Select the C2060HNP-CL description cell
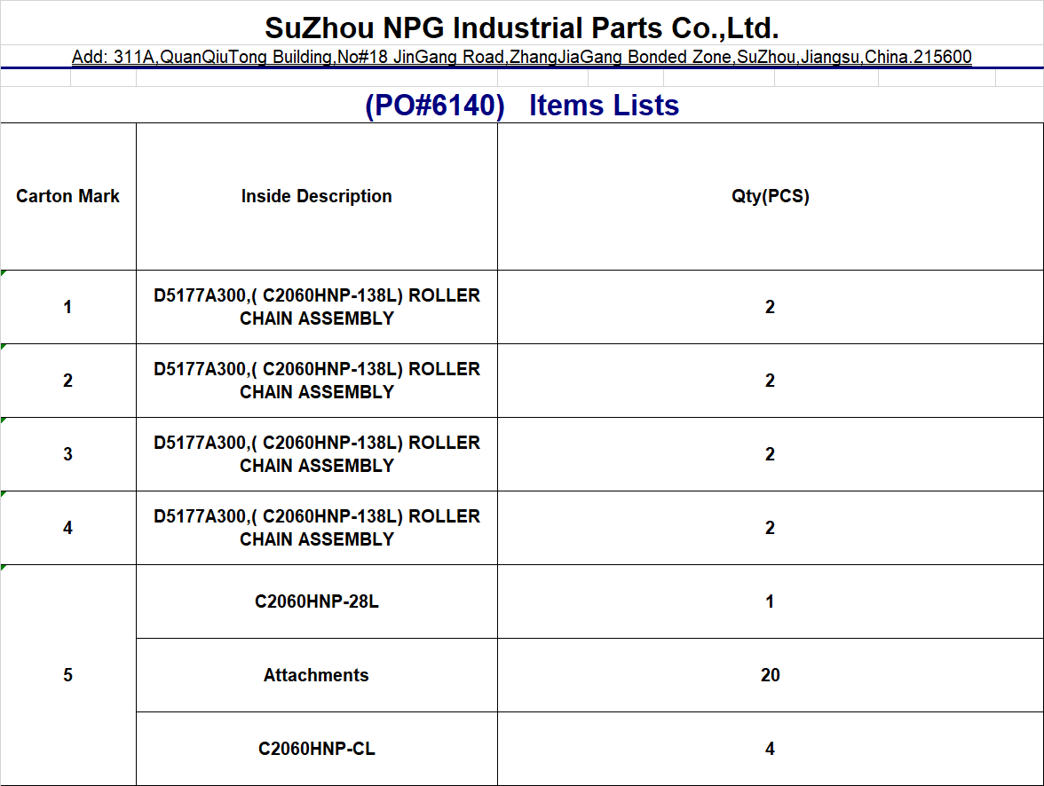The height and width of the screenshot is (786, 1044). coord(316,749)
